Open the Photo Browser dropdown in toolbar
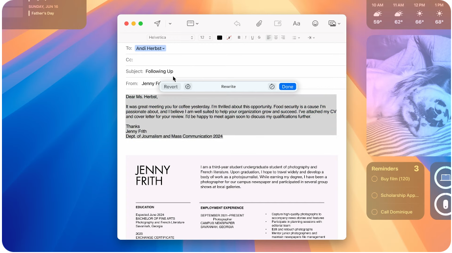 pos(335,23)
